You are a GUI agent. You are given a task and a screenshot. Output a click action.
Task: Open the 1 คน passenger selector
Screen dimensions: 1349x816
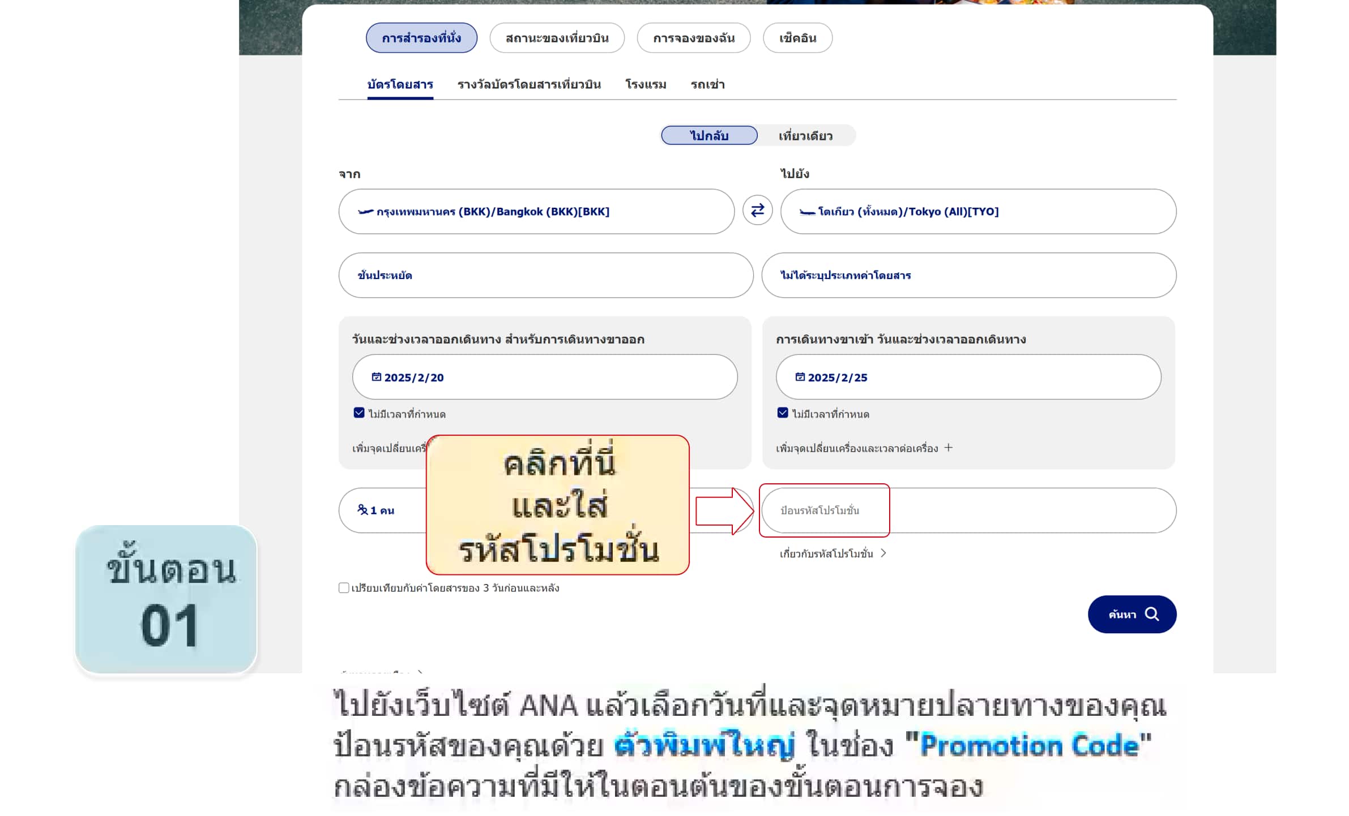pos(382,510)
